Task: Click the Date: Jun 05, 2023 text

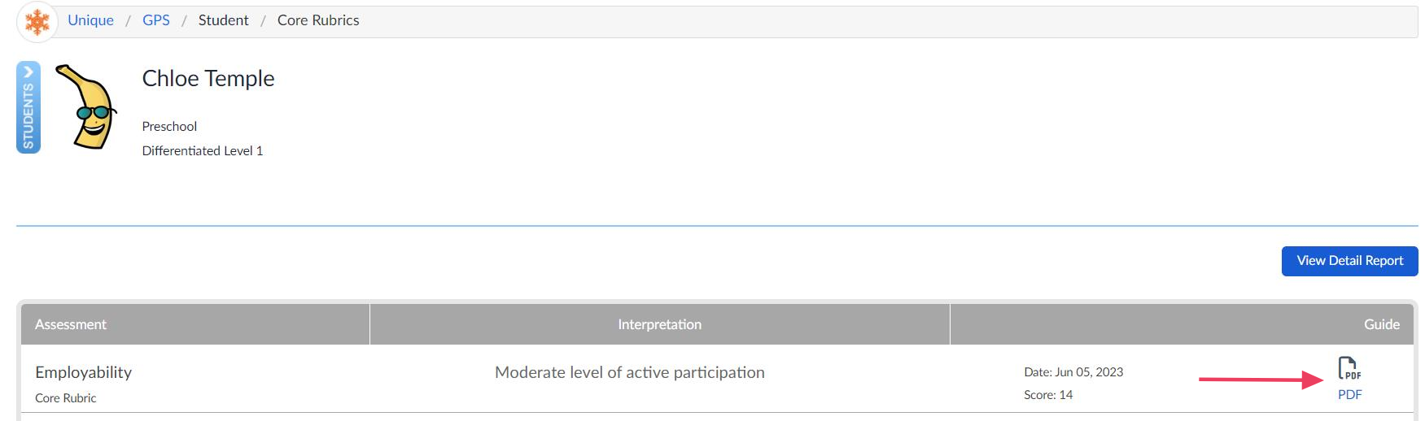Action: (x=1073, y=372)
